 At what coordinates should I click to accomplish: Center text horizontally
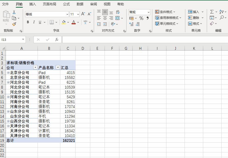pos(105,18)
